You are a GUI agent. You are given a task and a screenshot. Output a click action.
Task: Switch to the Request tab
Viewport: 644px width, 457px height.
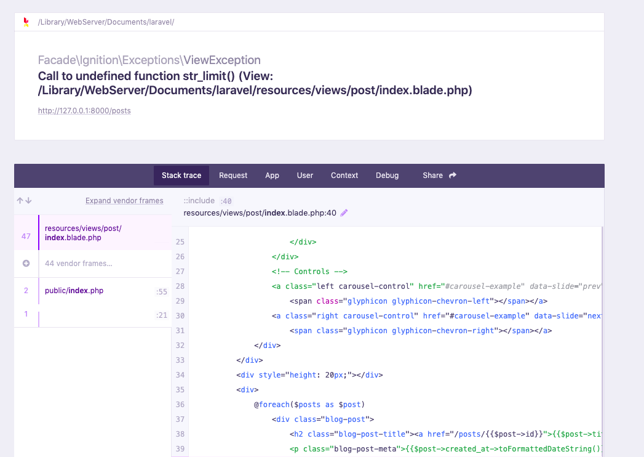233,176
